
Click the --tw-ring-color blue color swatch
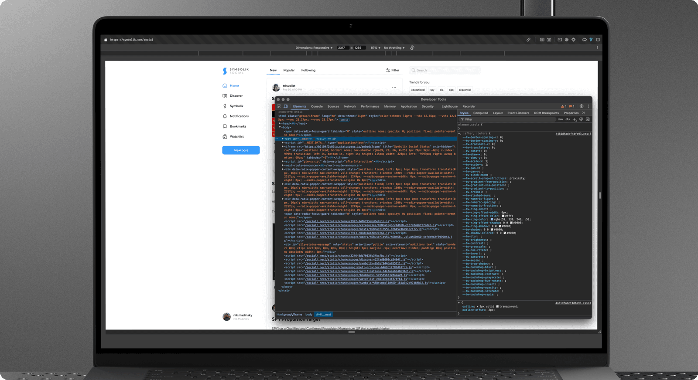(492, 220)
